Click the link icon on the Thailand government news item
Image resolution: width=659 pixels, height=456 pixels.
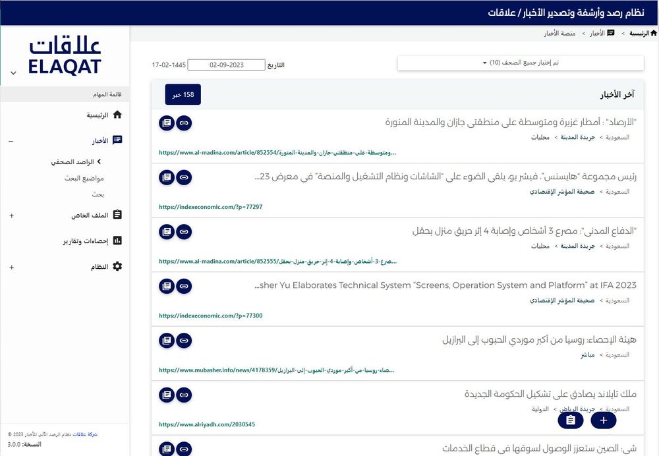[x=184, y=395]
